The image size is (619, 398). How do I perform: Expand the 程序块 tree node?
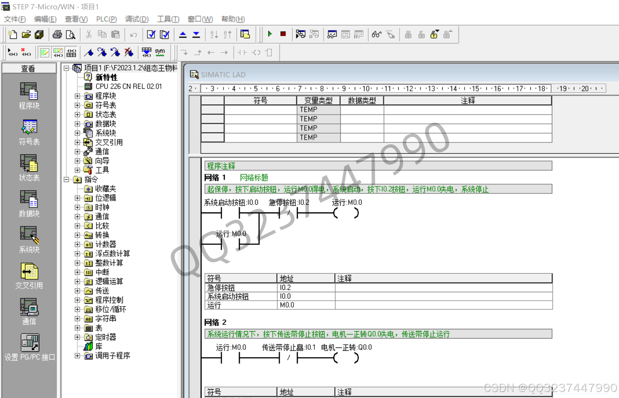(x=77, y=96)
